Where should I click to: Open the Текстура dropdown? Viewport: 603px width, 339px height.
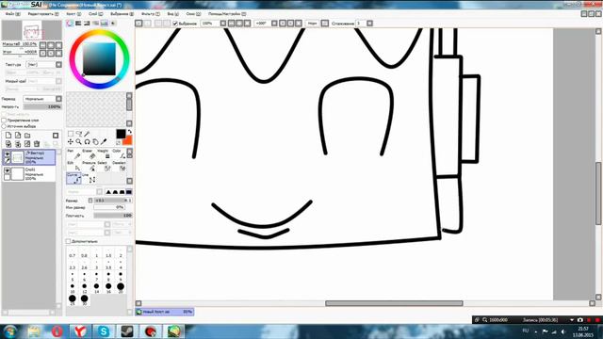[43, 65]
